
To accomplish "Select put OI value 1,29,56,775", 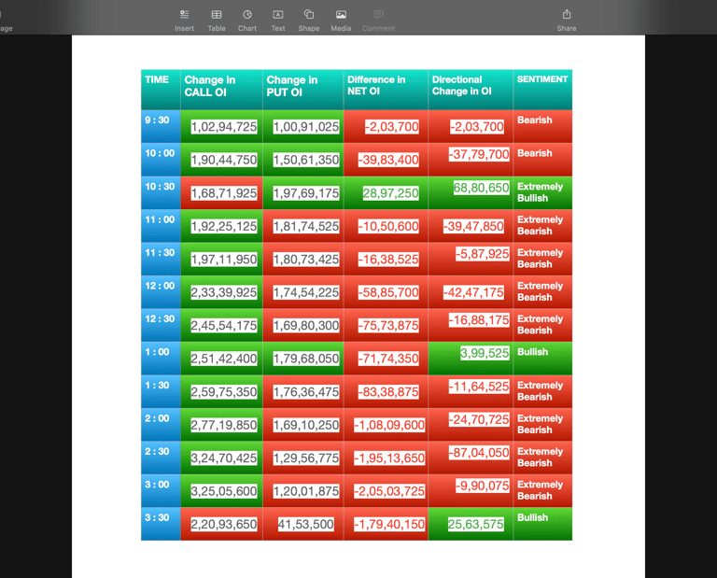I will pos(306,458).
